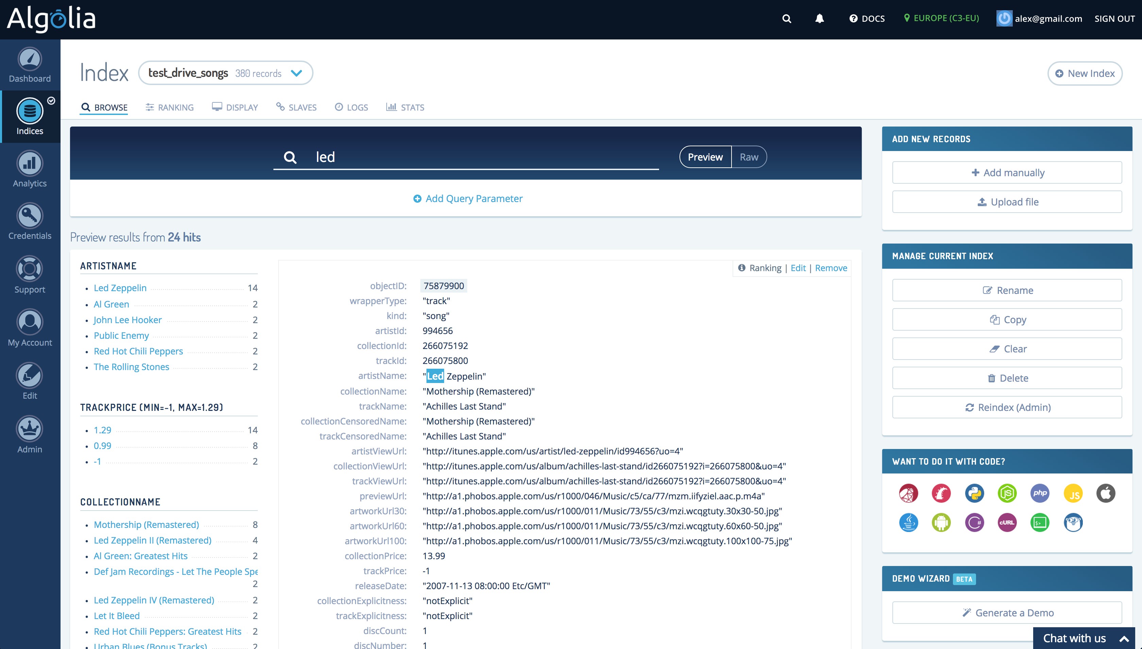Open the Node.js code example icon
This screenshot has height=649, width=1142.
pos(1007,494)
